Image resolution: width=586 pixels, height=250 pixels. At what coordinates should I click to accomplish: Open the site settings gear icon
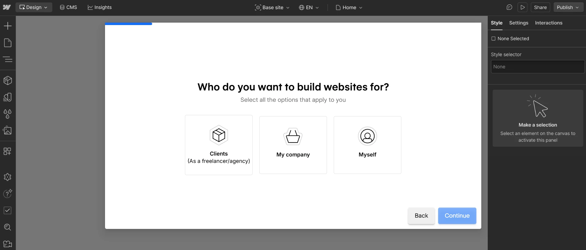pyautogui.click(x=8, y=177)
